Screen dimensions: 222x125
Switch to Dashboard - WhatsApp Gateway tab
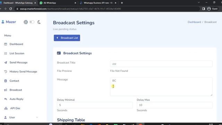[x=18, y=3]
